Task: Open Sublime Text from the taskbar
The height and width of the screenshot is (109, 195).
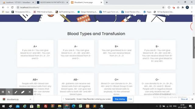Action: point(94,106)
